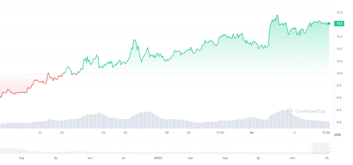
Task: Click the price line's highest peak
Action: [278, 15]
